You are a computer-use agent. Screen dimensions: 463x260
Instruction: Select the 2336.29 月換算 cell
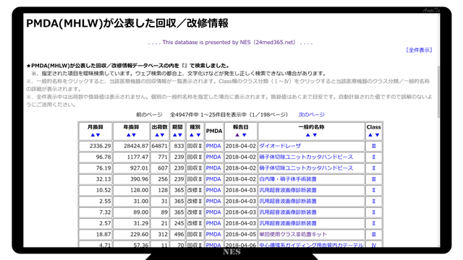click(95, 146)
